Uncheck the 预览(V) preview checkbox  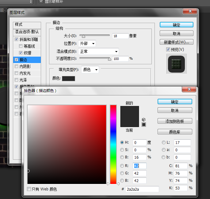(168, 49)
